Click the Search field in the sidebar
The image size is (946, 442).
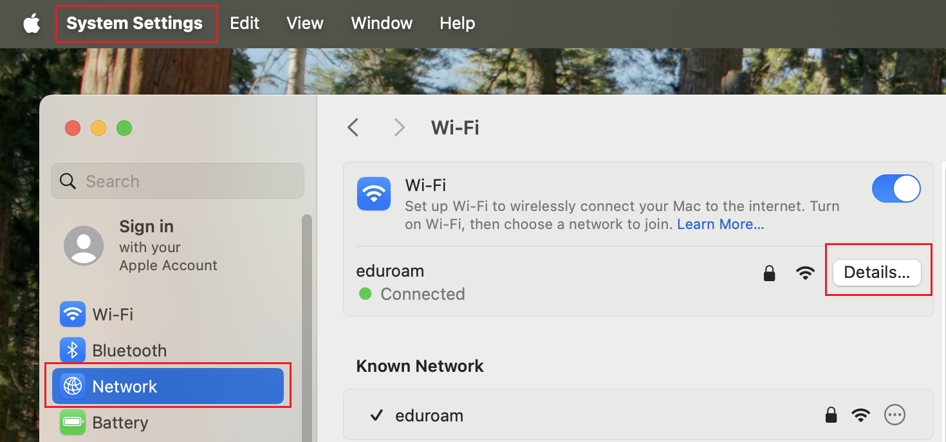pos(178,181)
